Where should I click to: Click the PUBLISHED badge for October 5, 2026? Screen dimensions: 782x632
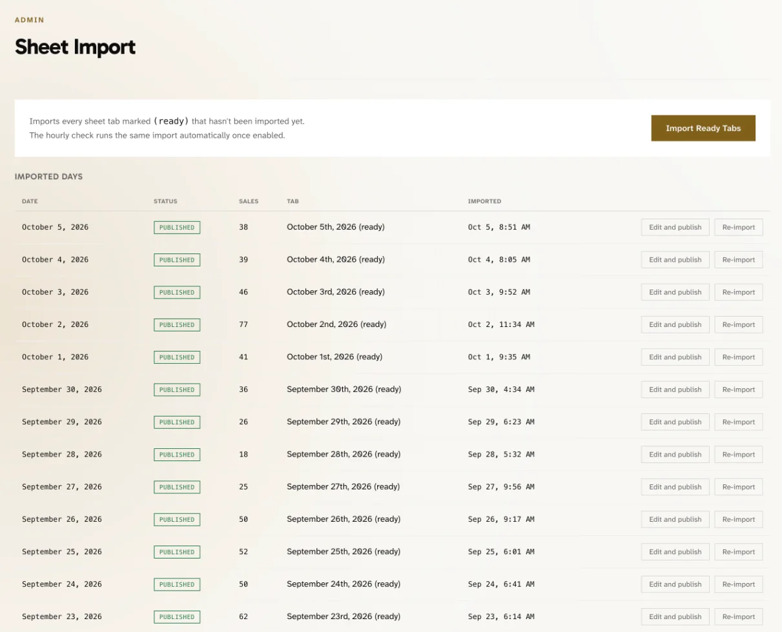click(177, 228)
